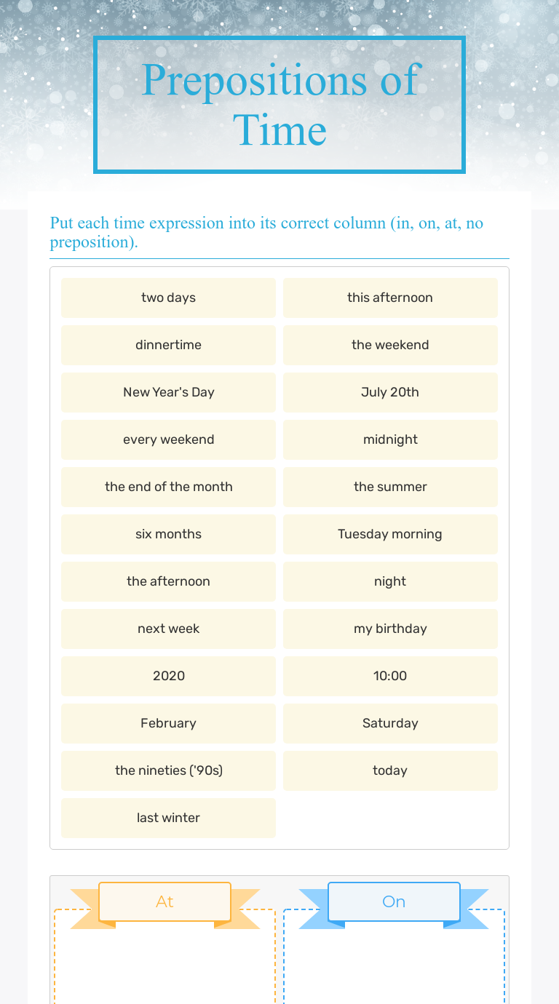Select the "two days" time expression tile

pyautogui.click(x=168, y=298)
